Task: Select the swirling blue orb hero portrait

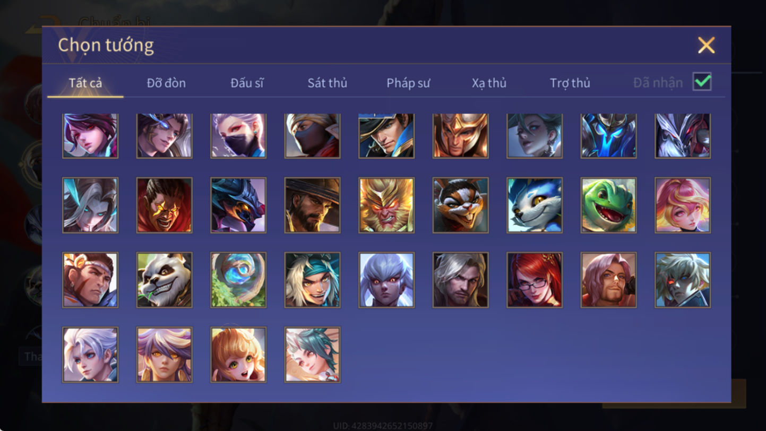Action: (x=238, y=280)
